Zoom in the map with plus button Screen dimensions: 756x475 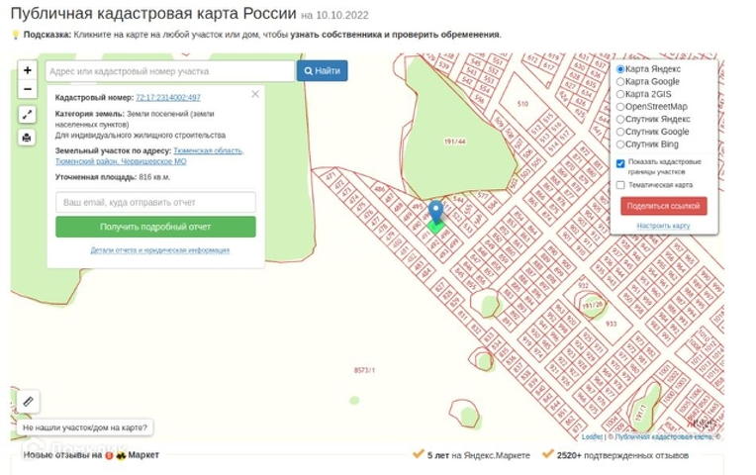pos(28,70)
